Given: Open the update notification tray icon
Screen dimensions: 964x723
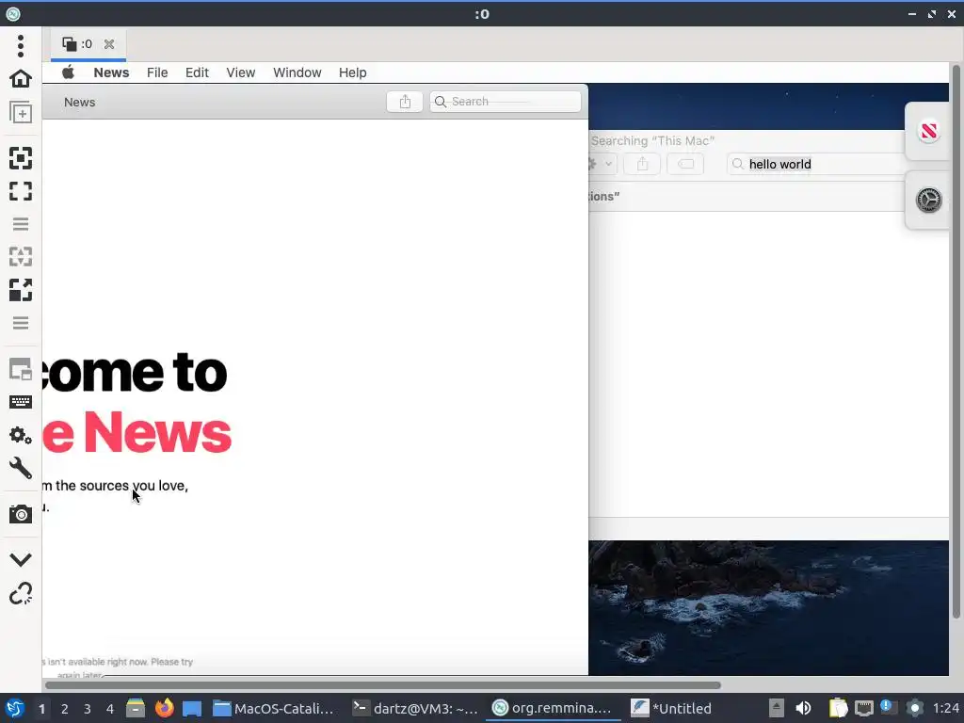Looking at the screenshot, I should click(x=888, y=707).
